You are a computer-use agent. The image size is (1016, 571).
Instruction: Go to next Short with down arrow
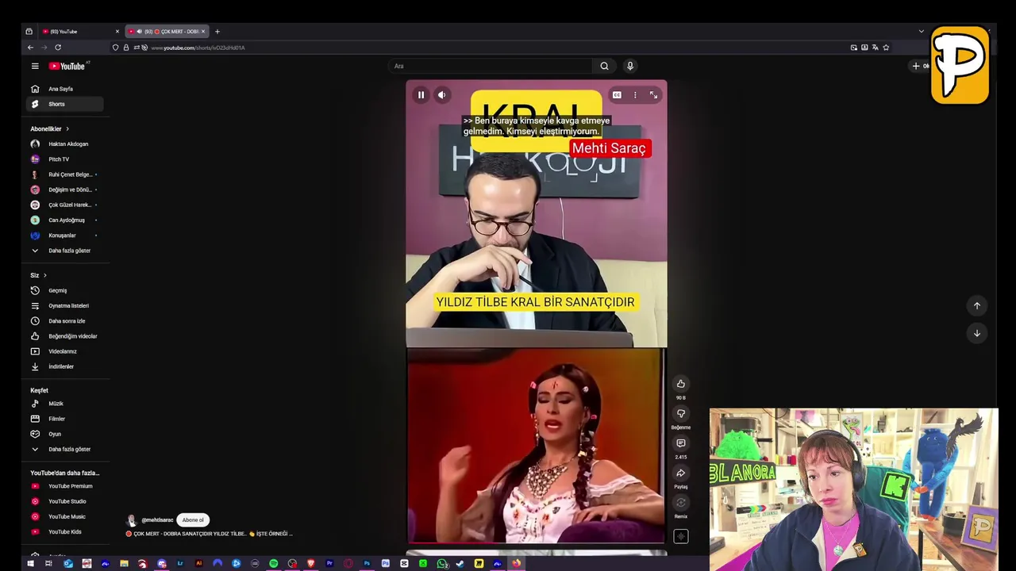pos(977,333)
